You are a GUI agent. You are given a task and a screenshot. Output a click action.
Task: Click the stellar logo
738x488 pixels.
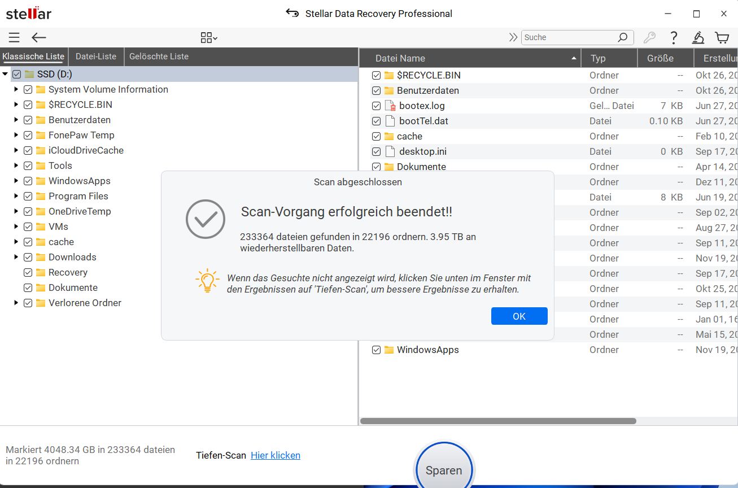(29, 14)
